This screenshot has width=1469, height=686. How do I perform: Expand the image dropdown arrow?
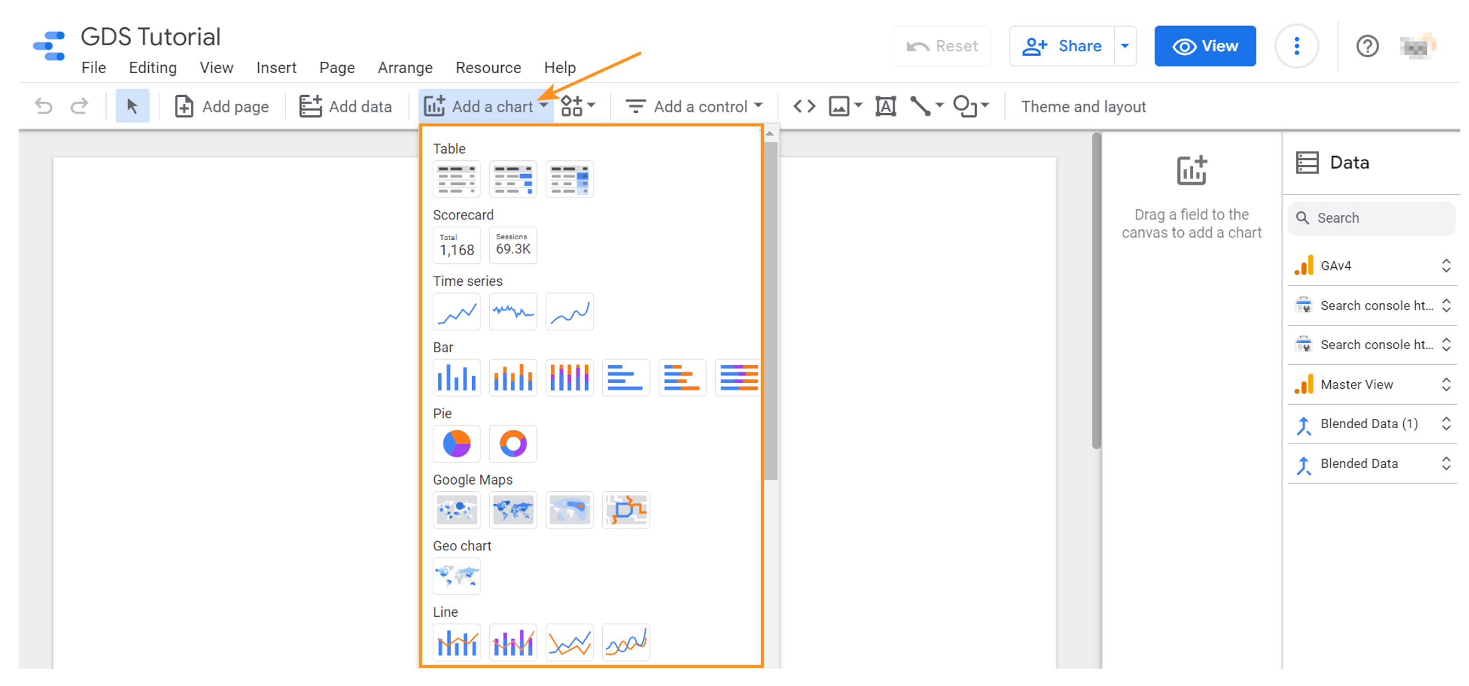pyautogui.click(x=858, y=105)
